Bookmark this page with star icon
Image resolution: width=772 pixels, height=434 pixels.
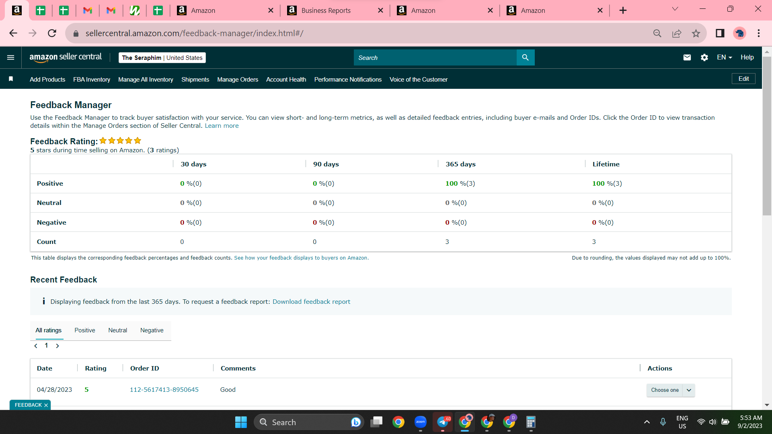click(x=696, y=33)
